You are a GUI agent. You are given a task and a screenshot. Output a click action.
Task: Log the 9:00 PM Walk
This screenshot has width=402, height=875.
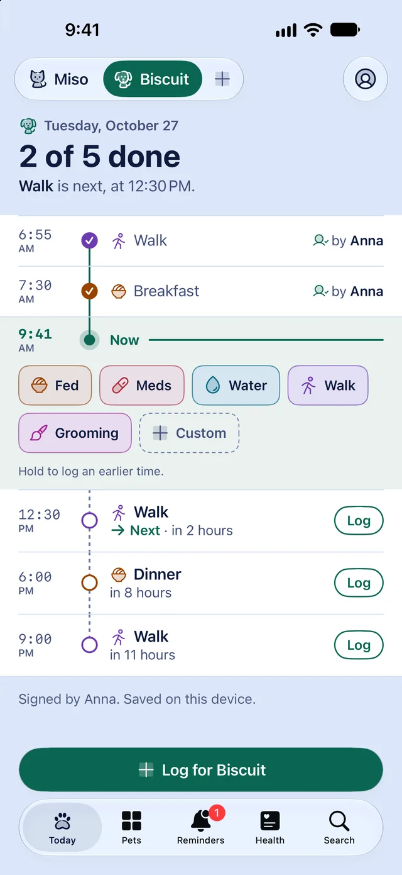(x=358, y=645)
